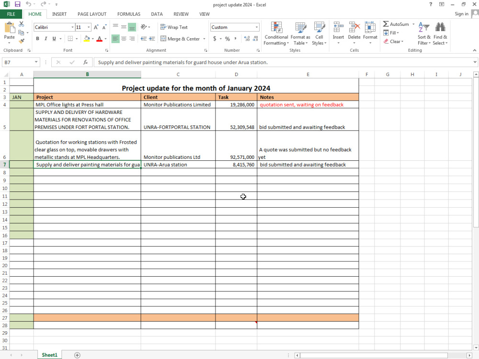Decrease decimal places

click(255, 39)
